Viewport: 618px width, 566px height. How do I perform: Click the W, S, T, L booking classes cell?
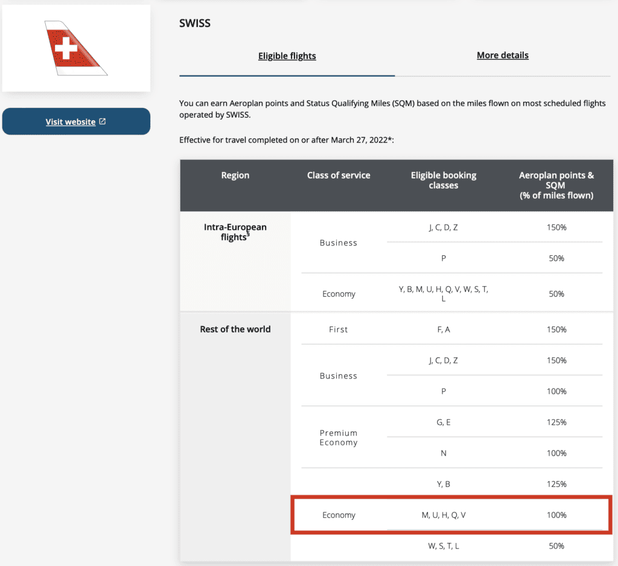(443, 545)
